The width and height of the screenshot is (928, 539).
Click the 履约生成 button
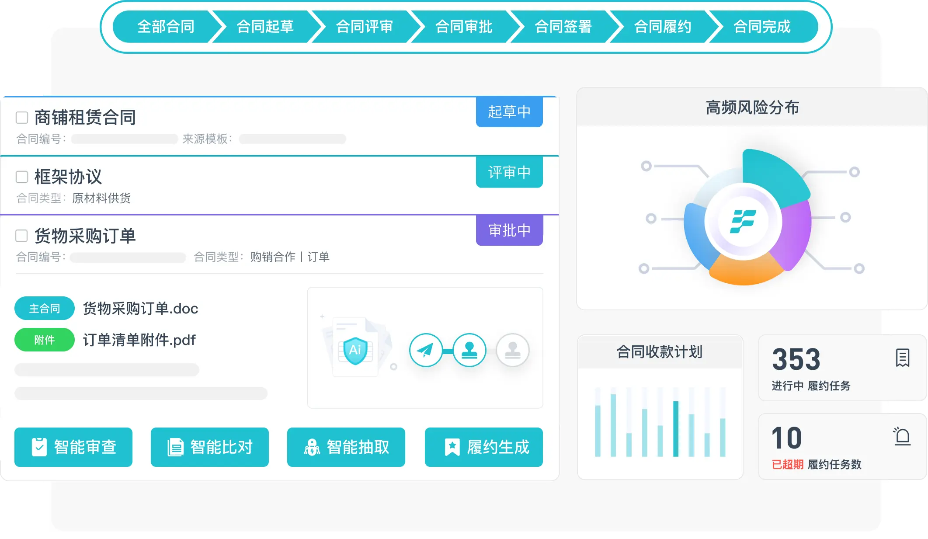point(484,447)
